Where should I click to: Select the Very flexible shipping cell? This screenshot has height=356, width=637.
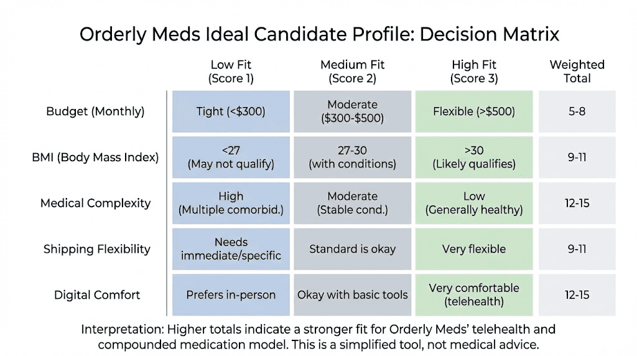pyautogui.click(x=473, y=249)
